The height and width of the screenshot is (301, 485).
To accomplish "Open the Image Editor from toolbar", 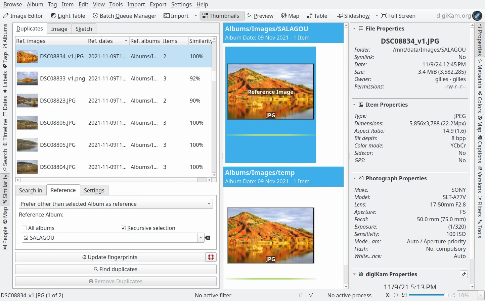I will [23, 16].
